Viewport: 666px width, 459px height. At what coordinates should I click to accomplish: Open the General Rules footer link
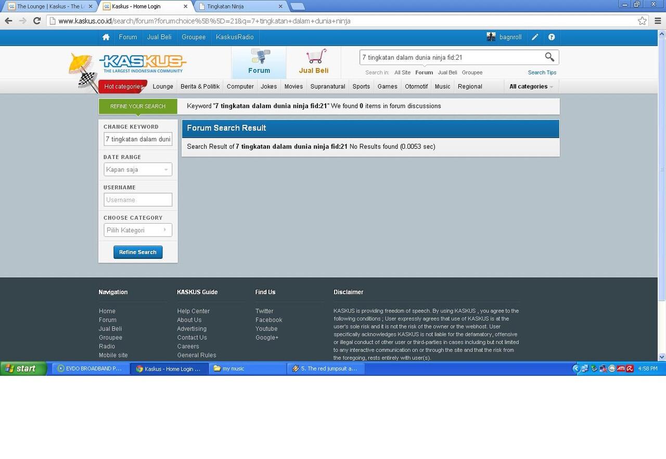(197, 356)
